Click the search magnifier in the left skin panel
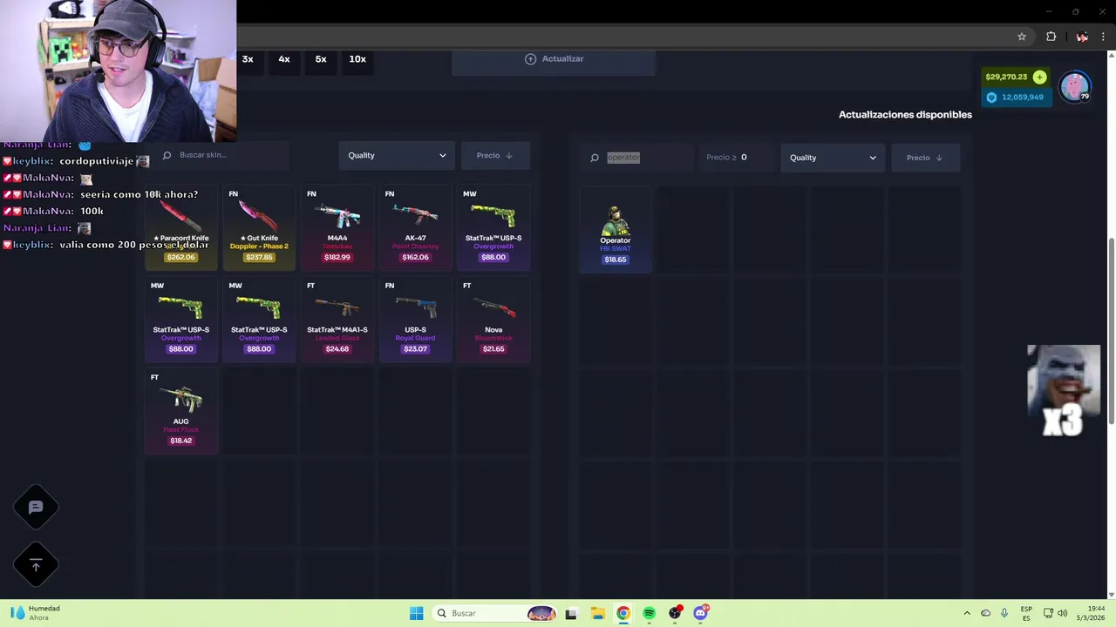Viewport: 1116px width, 627px height. tap(167, 155)
